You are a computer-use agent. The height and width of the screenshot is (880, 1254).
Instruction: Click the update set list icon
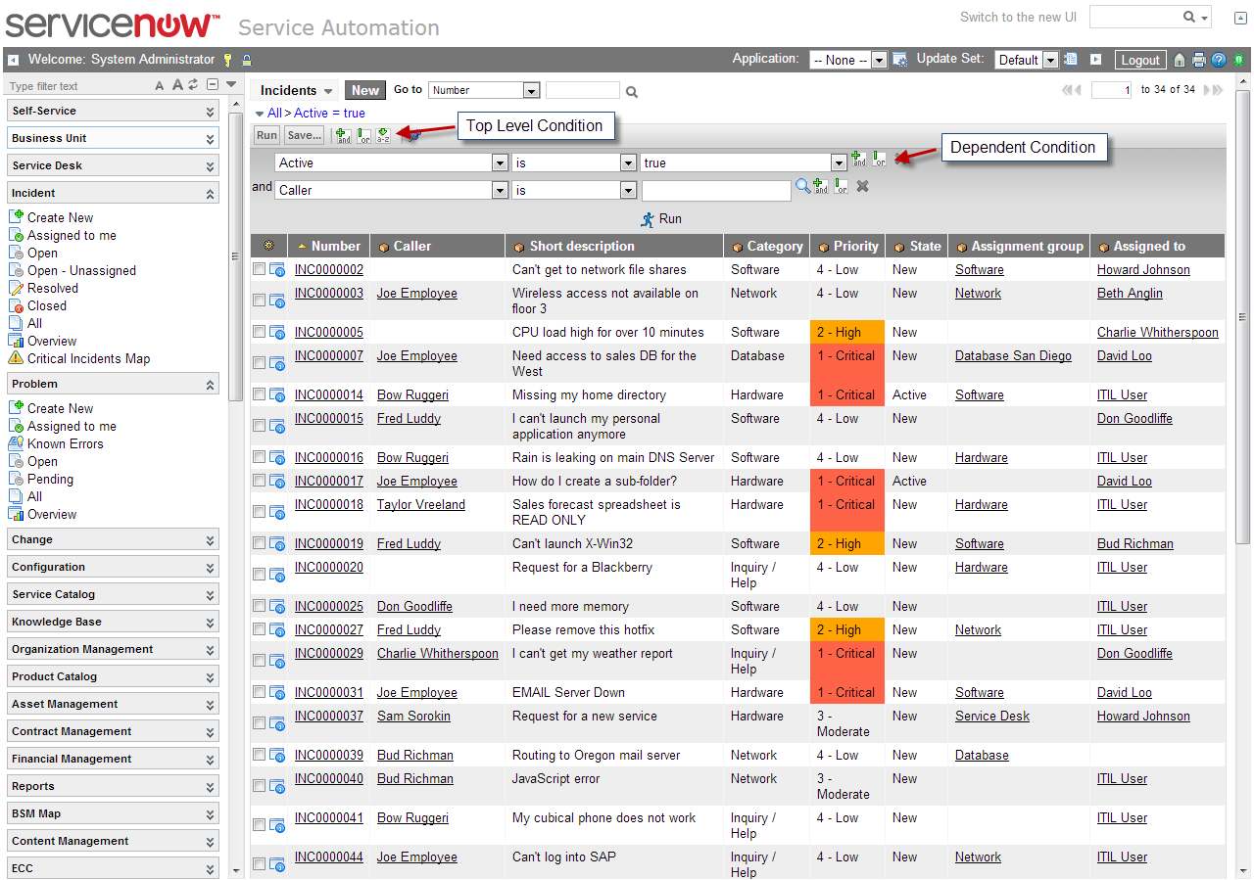pyautogui.click(x=1071, y=60)
